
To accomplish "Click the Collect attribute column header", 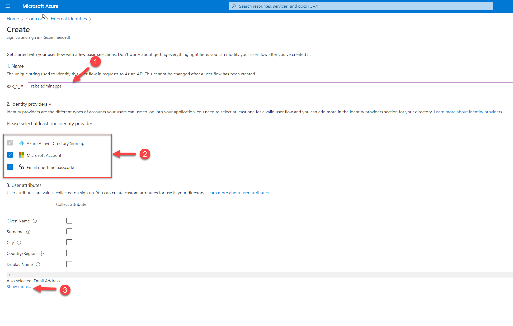I will [71, 204].
